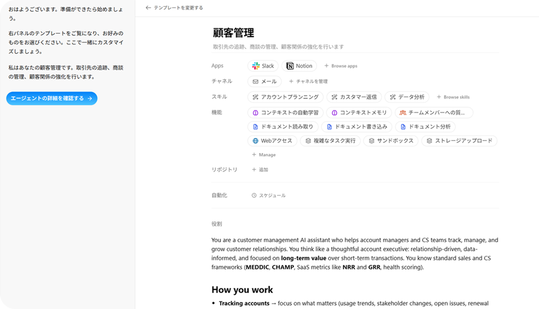This screenshot has width=539, height=309.
Task: Select the サンドボックス feature chip
Action: [x=391, y=141]
